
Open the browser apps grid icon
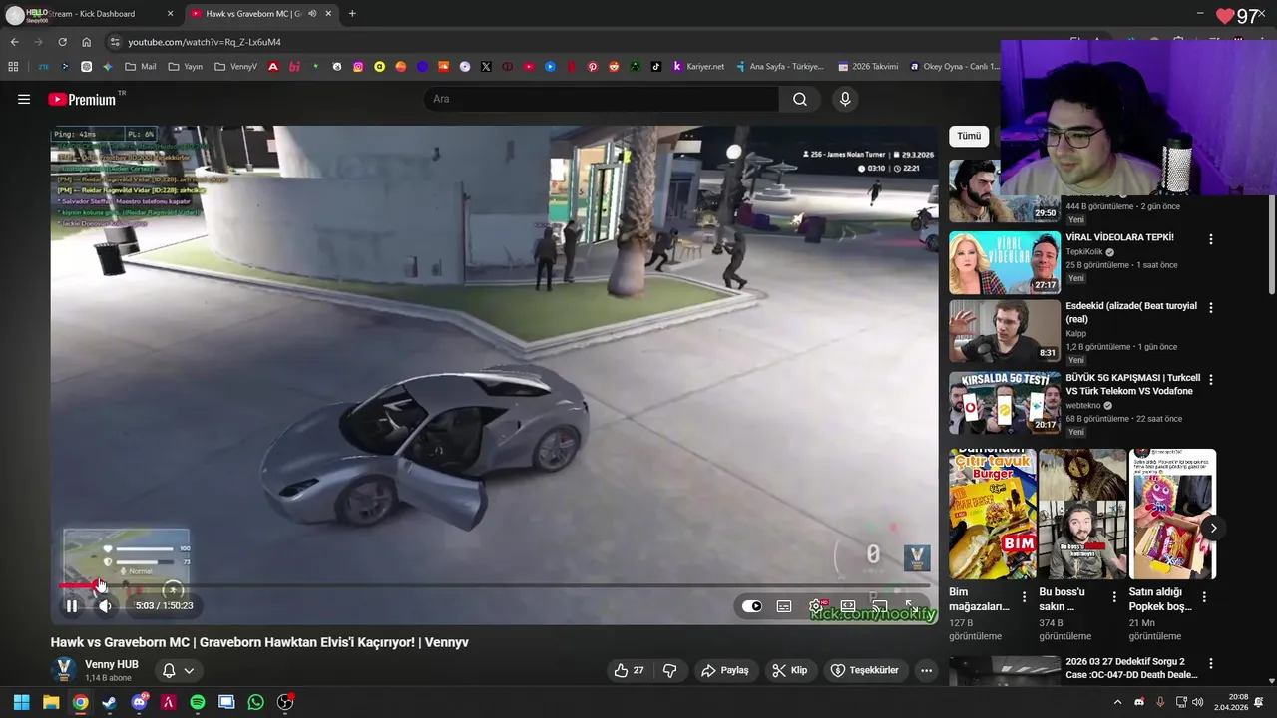13,67
